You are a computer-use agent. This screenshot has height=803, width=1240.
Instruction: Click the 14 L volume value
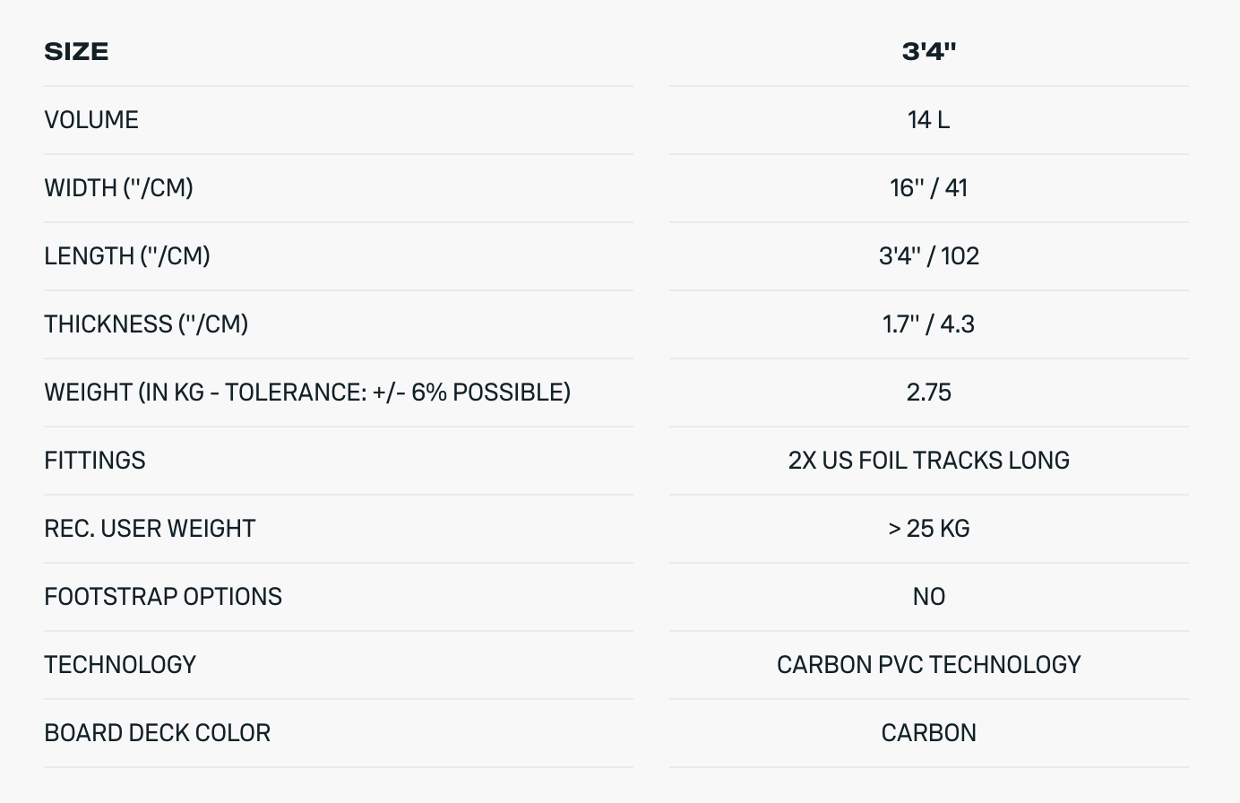pos(928,120)
